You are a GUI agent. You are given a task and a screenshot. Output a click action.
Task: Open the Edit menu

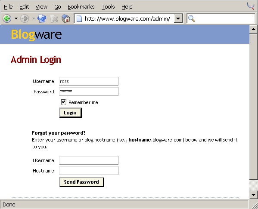click(24, 7)
